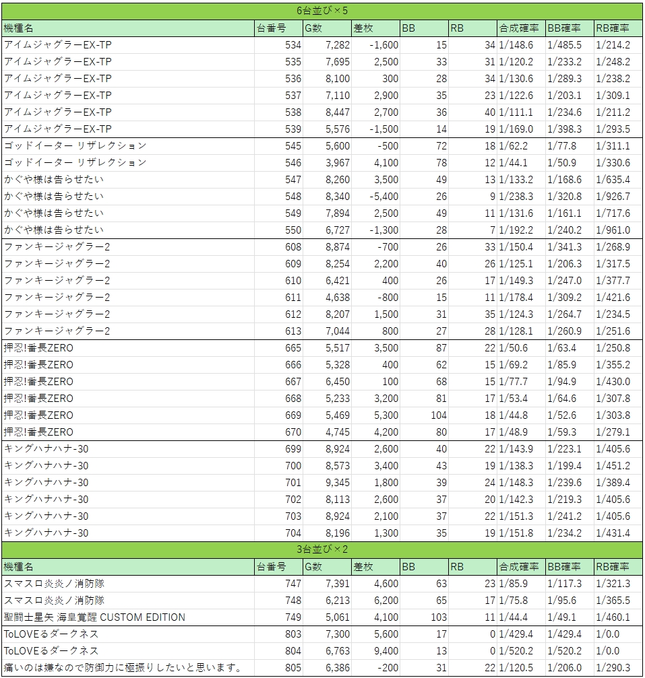Image resolution: width=645 pixels, height=678 pixels.
Task: Select RB probability 1/430.0
Action: [618, 382]
